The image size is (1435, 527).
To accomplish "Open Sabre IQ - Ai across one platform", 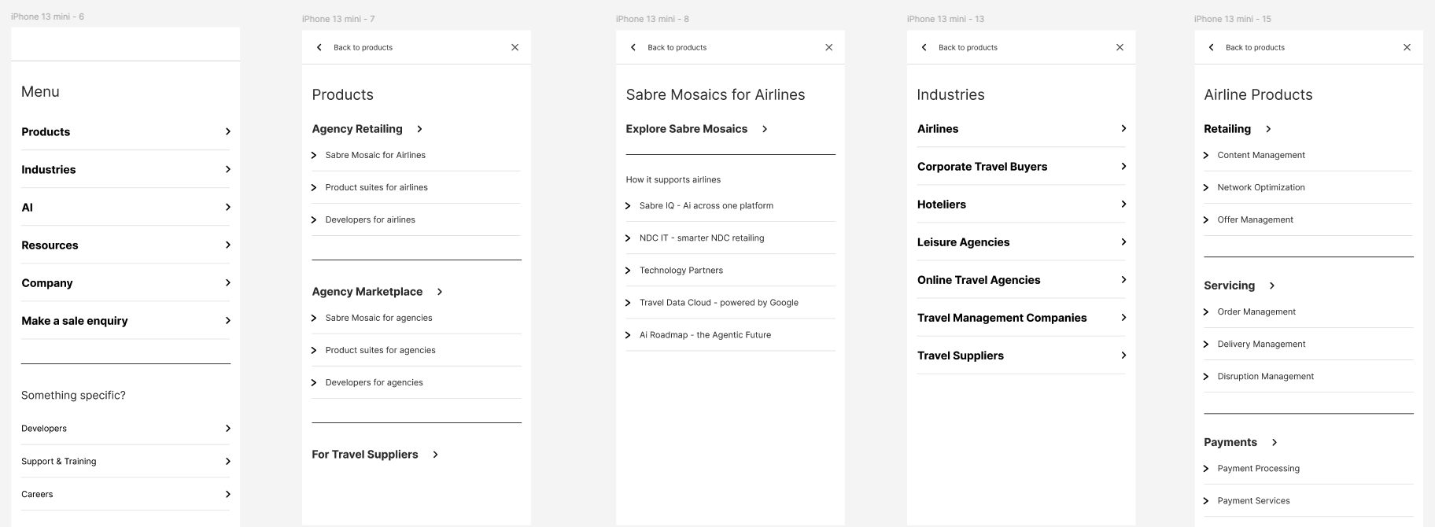I will (706, 205).
